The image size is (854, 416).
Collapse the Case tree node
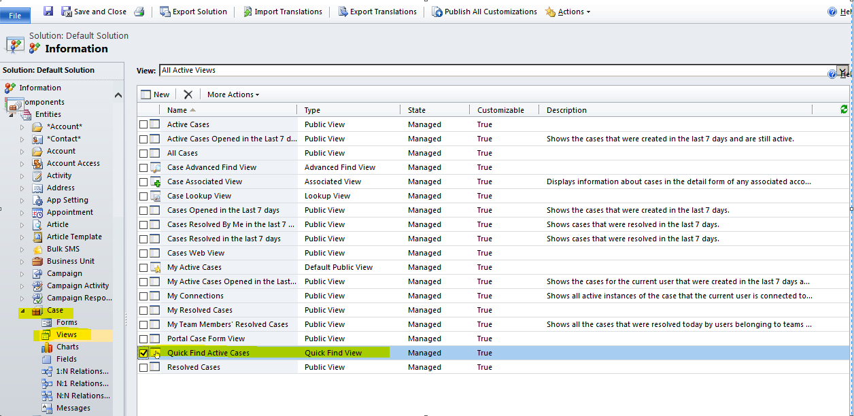pyautogui.click(x=22, y=310)
